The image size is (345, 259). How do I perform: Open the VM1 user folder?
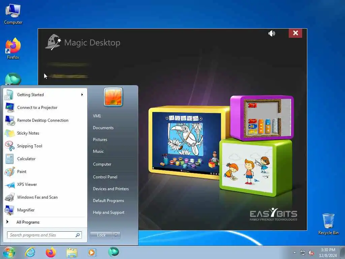(x=97, y=116)
